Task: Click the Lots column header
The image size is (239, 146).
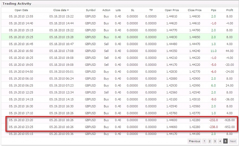Action: 118,10
